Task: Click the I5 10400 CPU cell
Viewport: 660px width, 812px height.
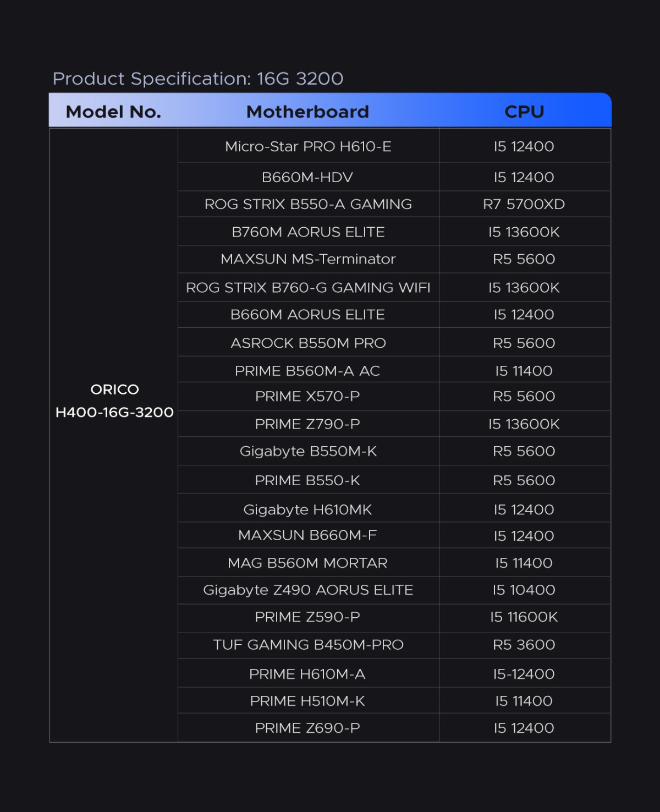Action: (524, 590)
